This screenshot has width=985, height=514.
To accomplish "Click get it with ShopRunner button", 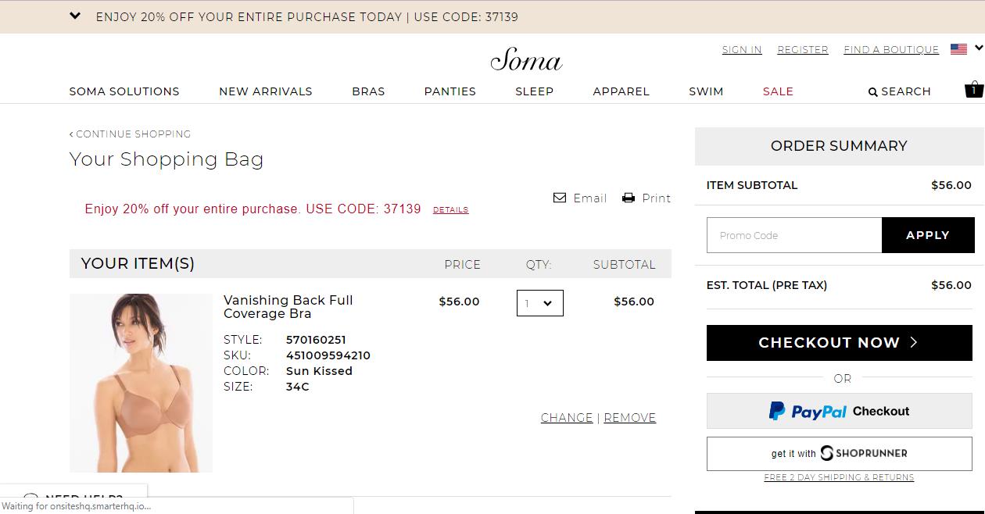I will [840, 453].
